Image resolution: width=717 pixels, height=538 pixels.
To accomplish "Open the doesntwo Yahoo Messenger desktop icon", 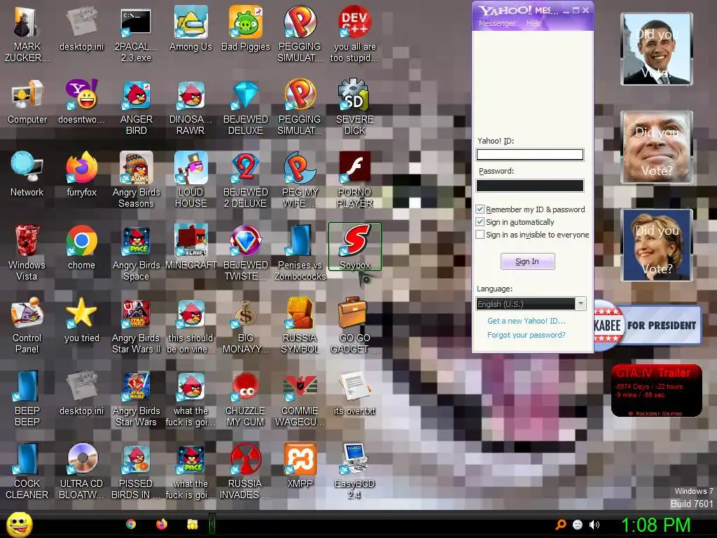I will 81,101.
